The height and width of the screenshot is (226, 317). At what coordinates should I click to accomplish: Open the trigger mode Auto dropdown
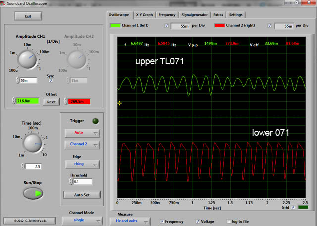coord(82,133)
